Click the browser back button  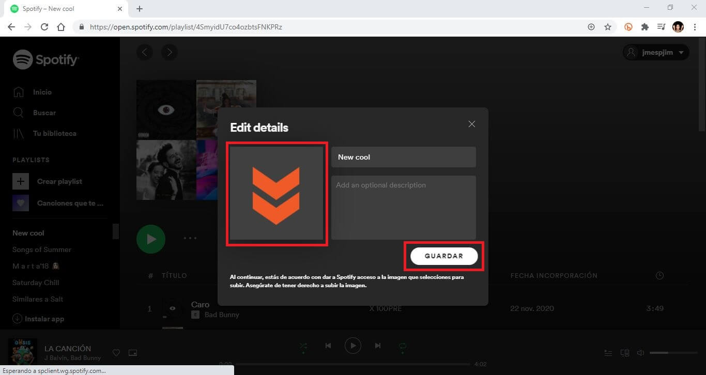pos(11,27)
